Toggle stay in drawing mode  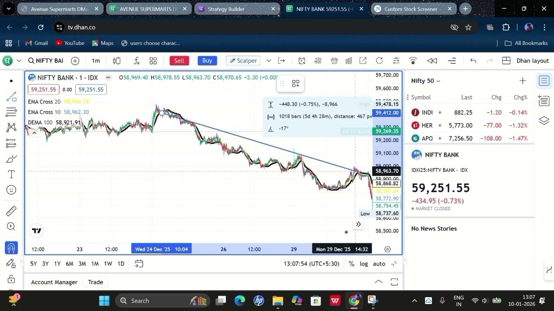[11, 263]
